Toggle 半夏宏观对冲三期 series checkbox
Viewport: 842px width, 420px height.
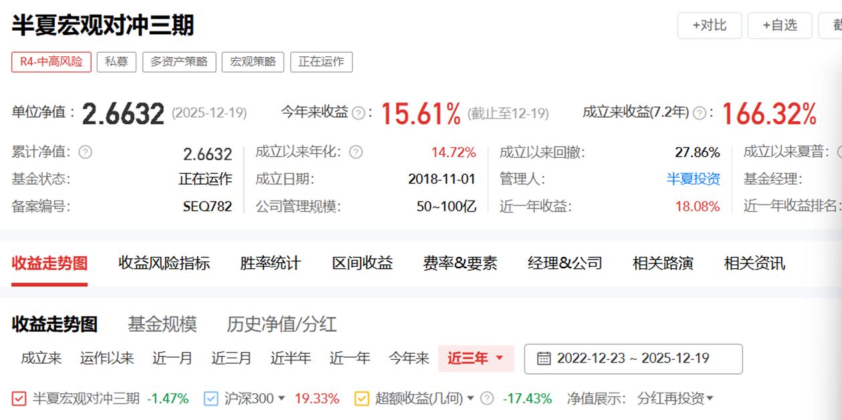click(19, 399)
